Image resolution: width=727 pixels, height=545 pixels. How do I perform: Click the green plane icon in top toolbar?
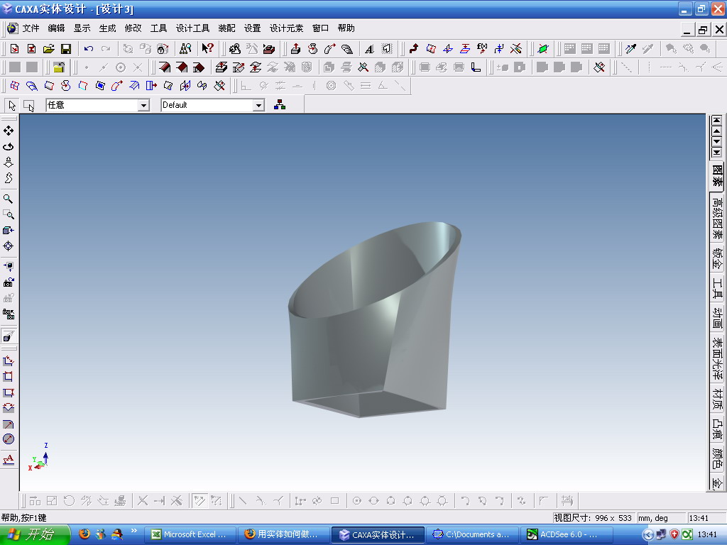[x=543, y=49]
